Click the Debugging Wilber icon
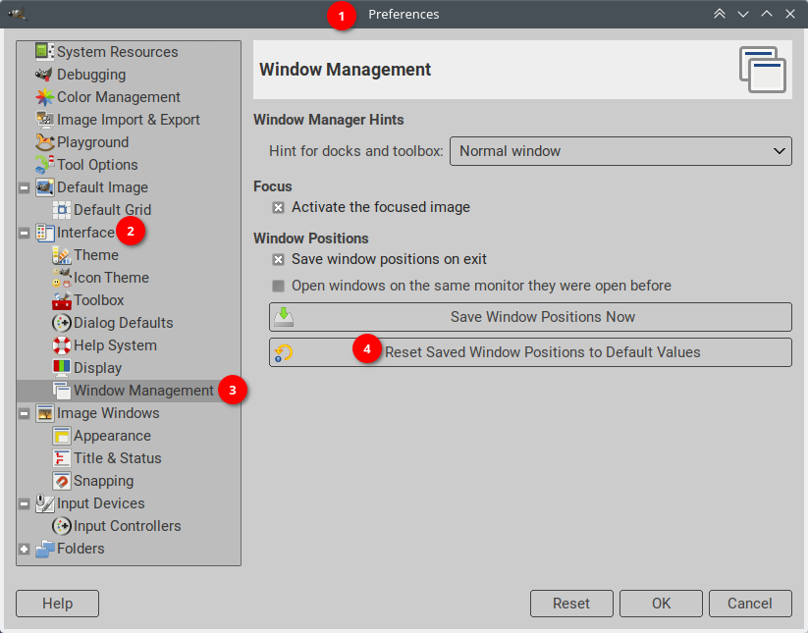Screen dimensions: 808x633 44,75
